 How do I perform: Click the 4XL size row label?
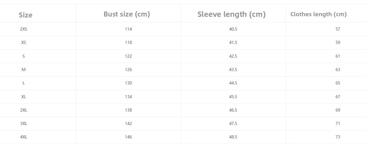point(23,137)
